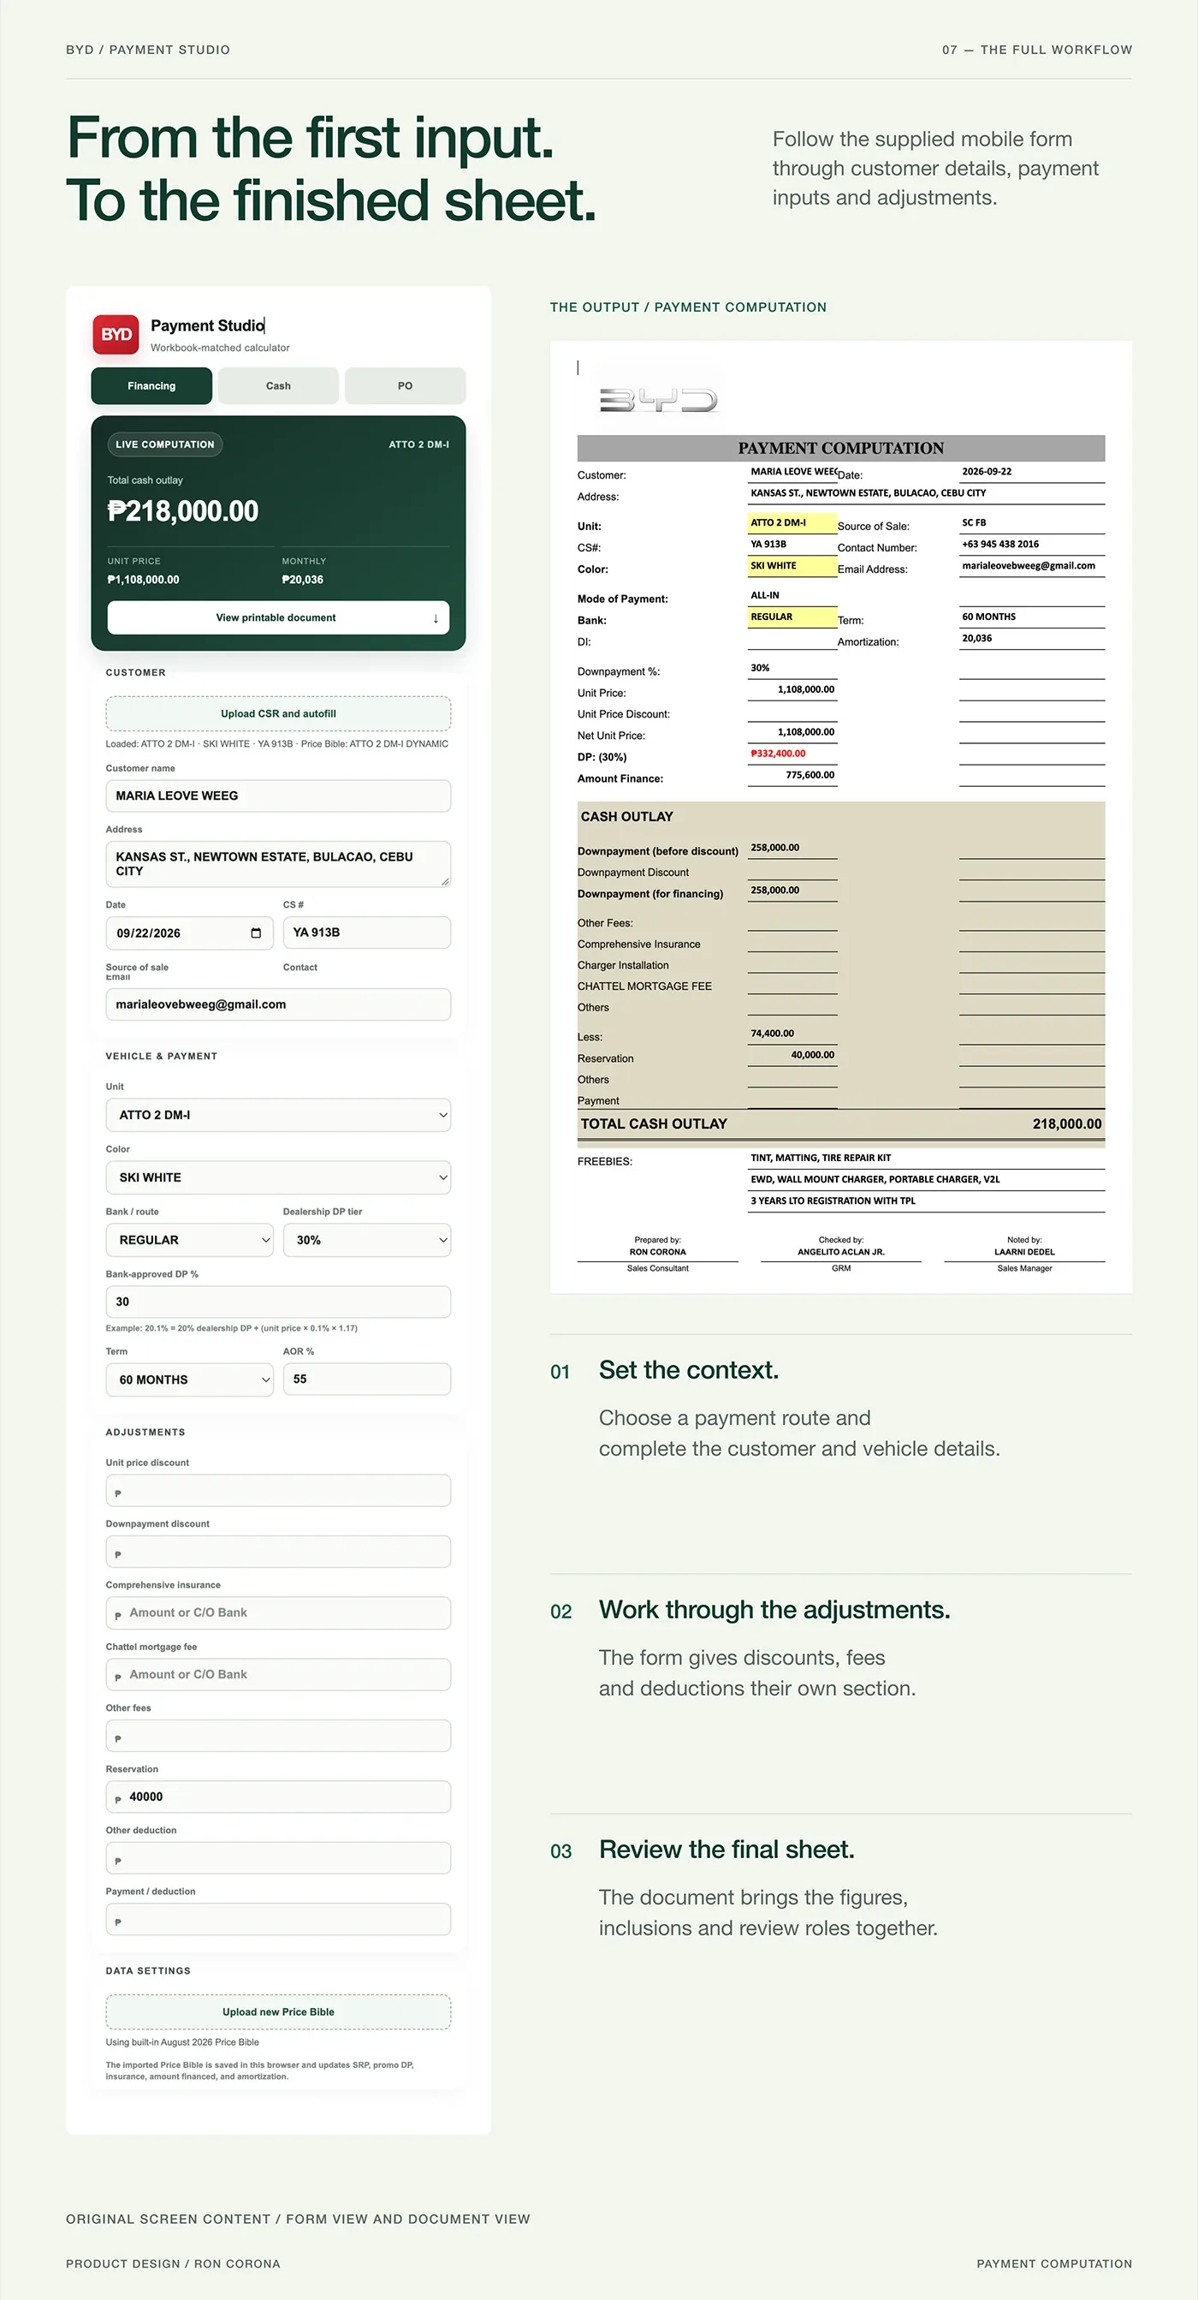Image resolution: width=1198 pixels, height=2300 pixels.
Task: Click the Comprehensive insurance field
Action: point(278,1612)
